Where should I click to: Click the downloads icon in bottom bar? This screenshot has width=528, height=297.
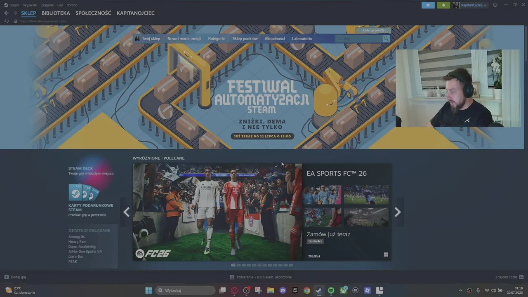click(232, 277)
